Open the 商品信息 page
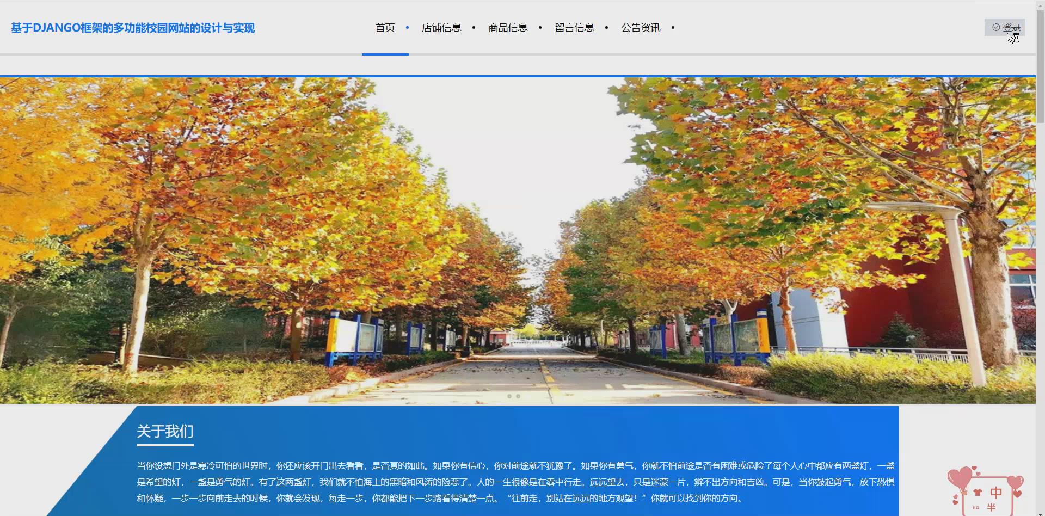The image size is (1045, 516). 507,27
